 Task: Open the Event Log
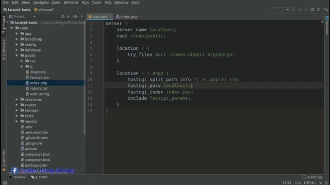tap(312, 177)
